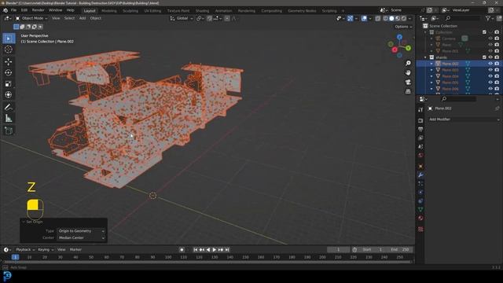Select the Move tool
Viewport: 503px width, 283px height.
[x=9, y=61]
